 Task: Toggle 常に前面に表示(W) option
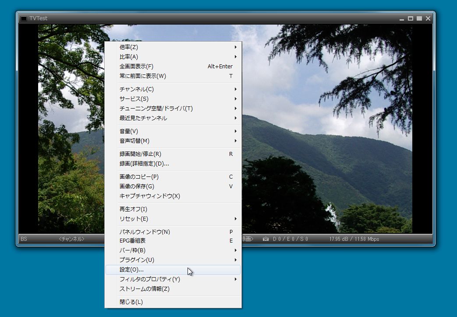click(173, 76)
